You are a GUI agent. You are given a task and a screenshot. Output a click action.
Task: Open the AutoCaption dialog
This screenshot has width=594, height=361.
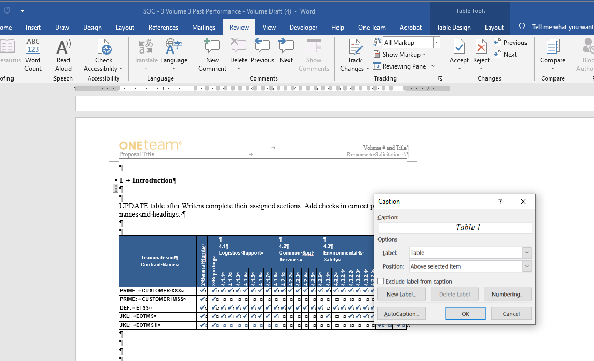pyautogui.click(x=401, y=313)
